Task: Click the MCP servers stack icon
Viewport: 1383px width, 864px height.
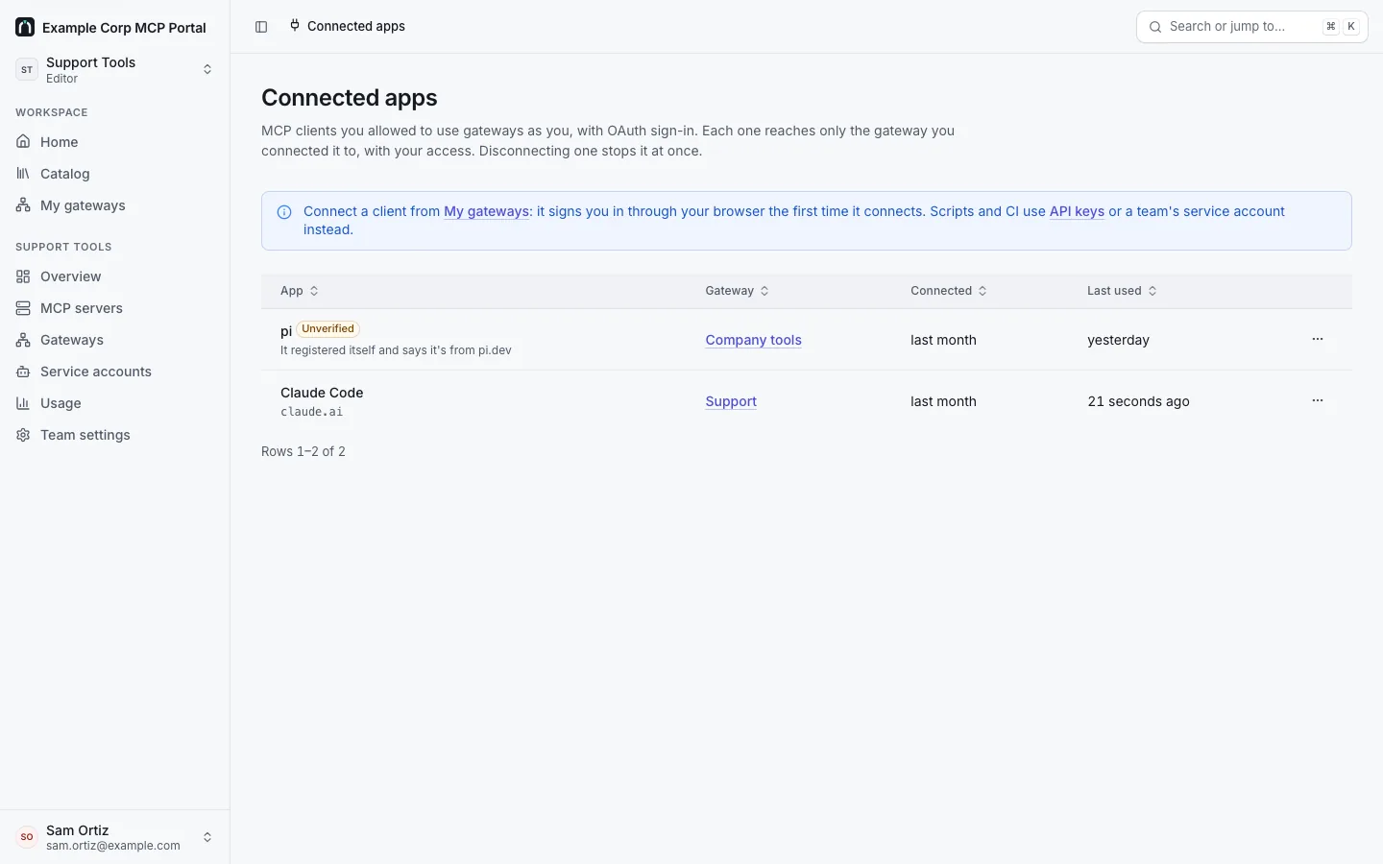Action: click(x=23, y=308)
